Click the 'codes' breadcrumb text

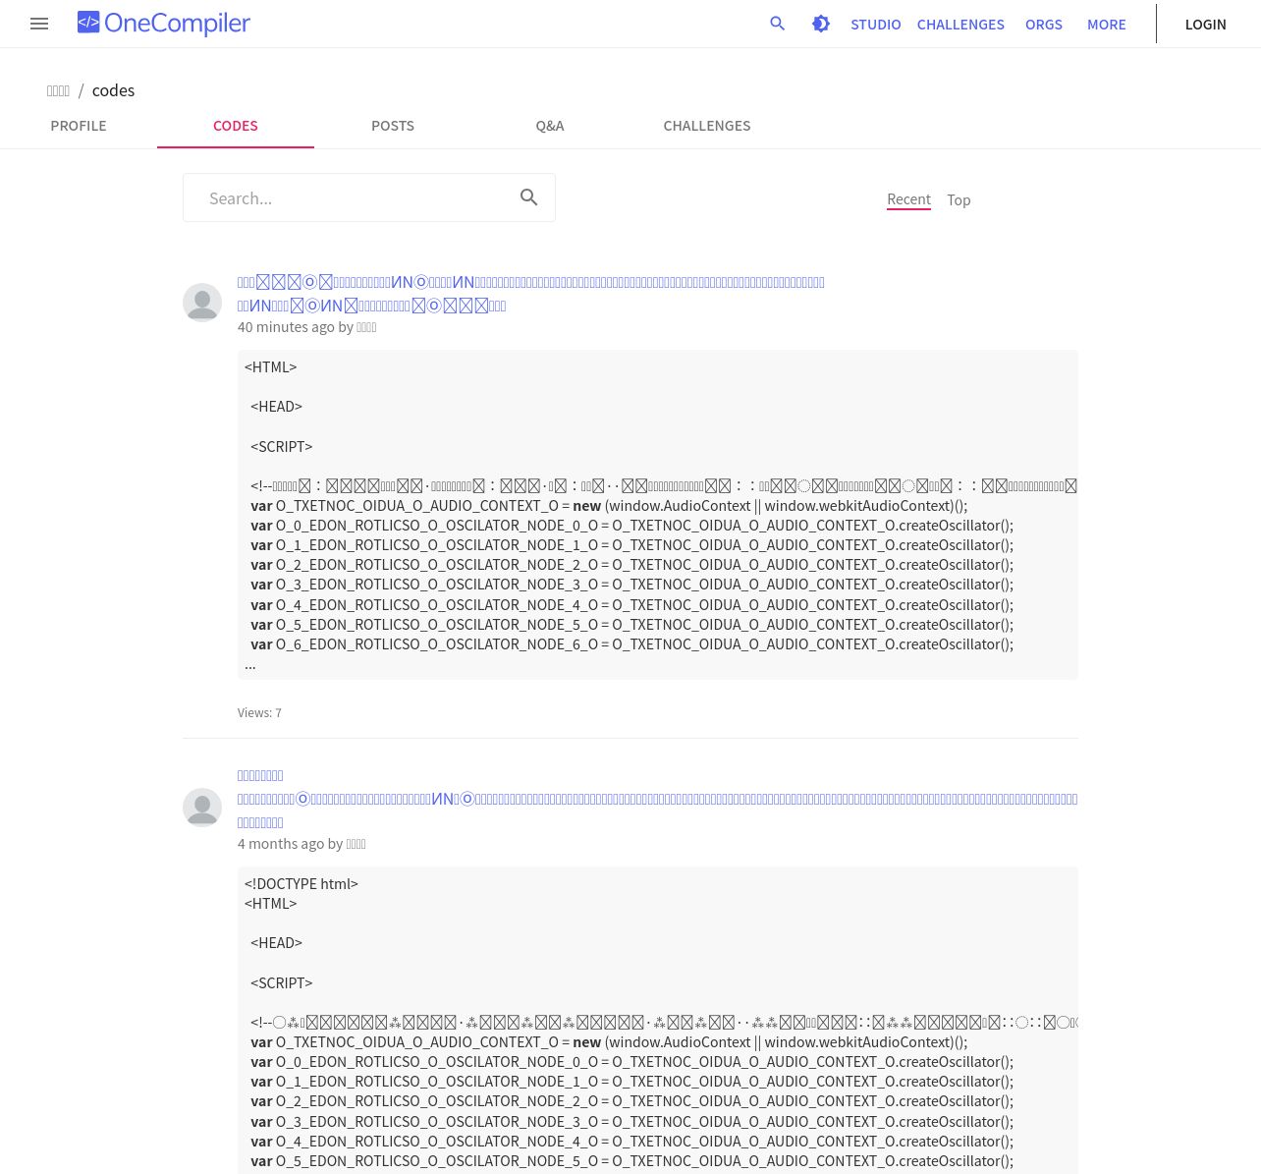(113, 90)
